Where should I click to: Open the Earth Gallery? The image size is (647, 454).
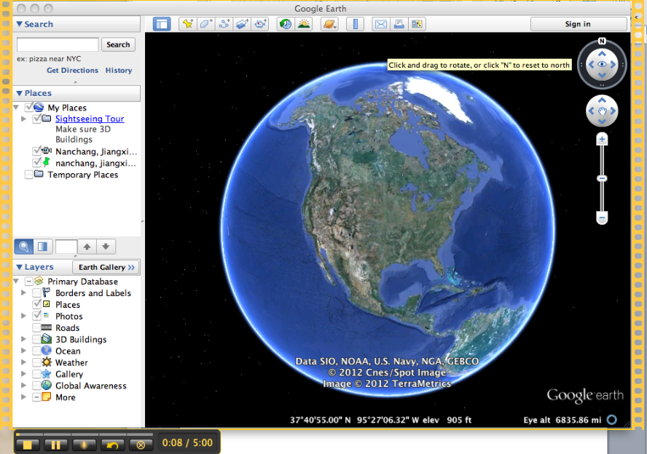[106, 267]
